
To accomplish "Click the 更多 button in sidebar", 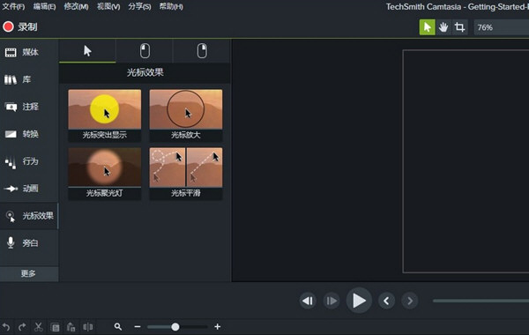I will point(29,273).
